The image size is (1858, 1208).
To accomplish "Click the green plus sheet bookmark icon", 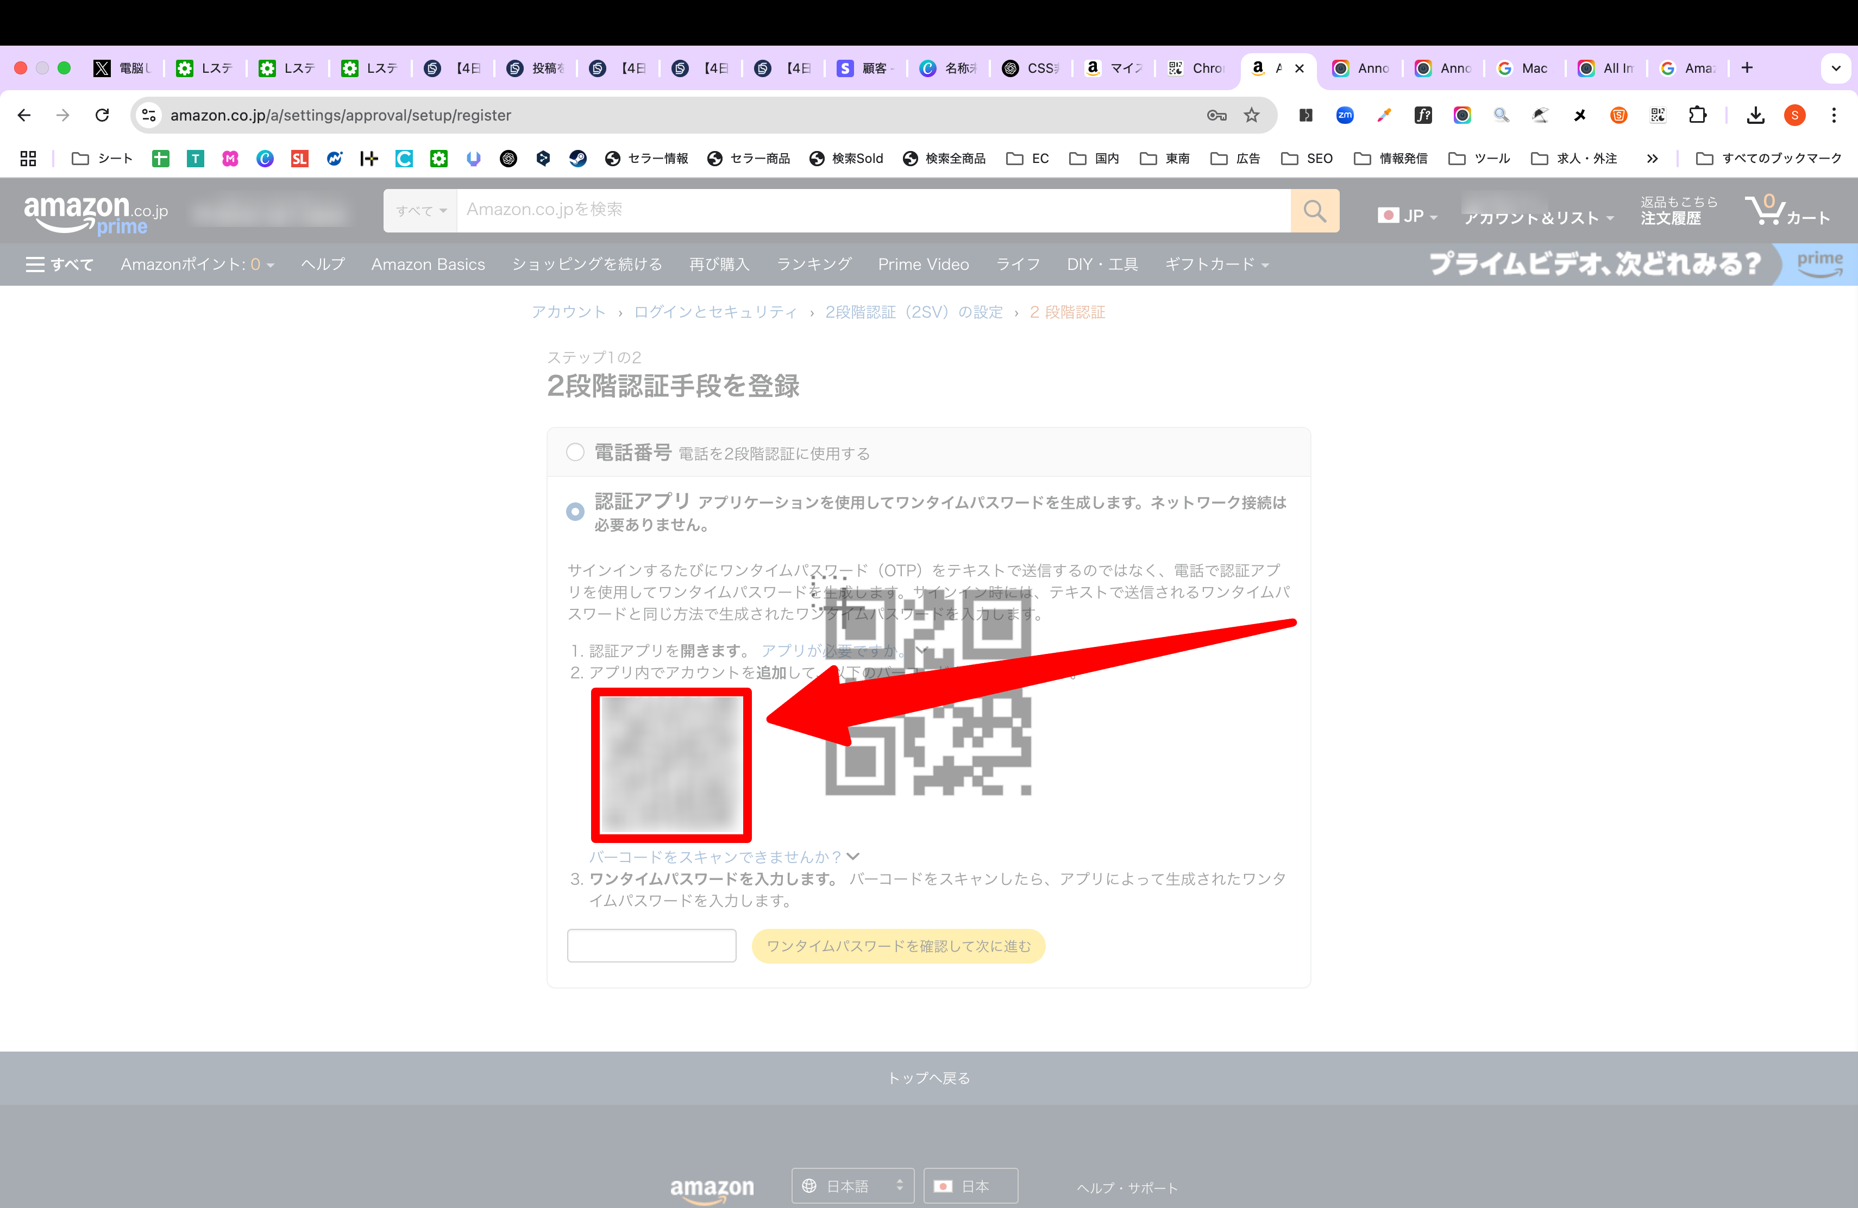I will 161,159.
